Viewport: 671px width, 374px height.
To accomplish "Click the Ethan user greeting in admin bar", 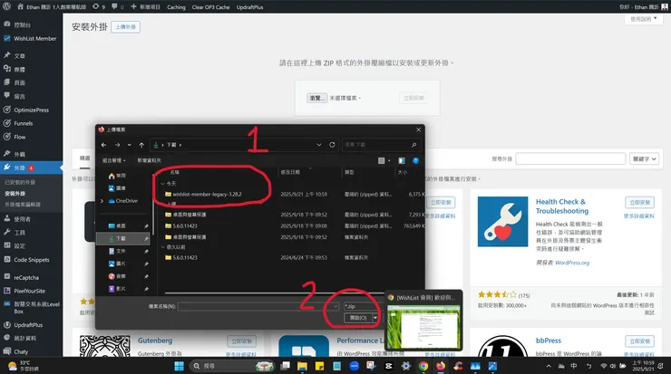I will [x=643, y=7].
